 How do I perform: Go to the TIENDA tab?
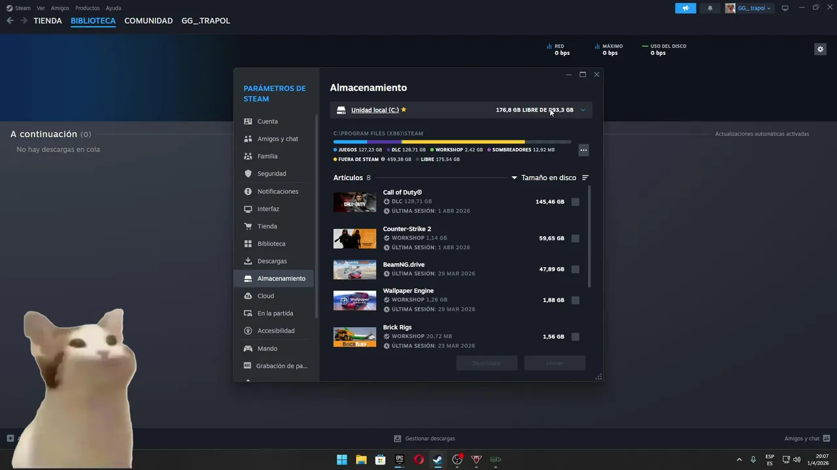tap(48, 21)
